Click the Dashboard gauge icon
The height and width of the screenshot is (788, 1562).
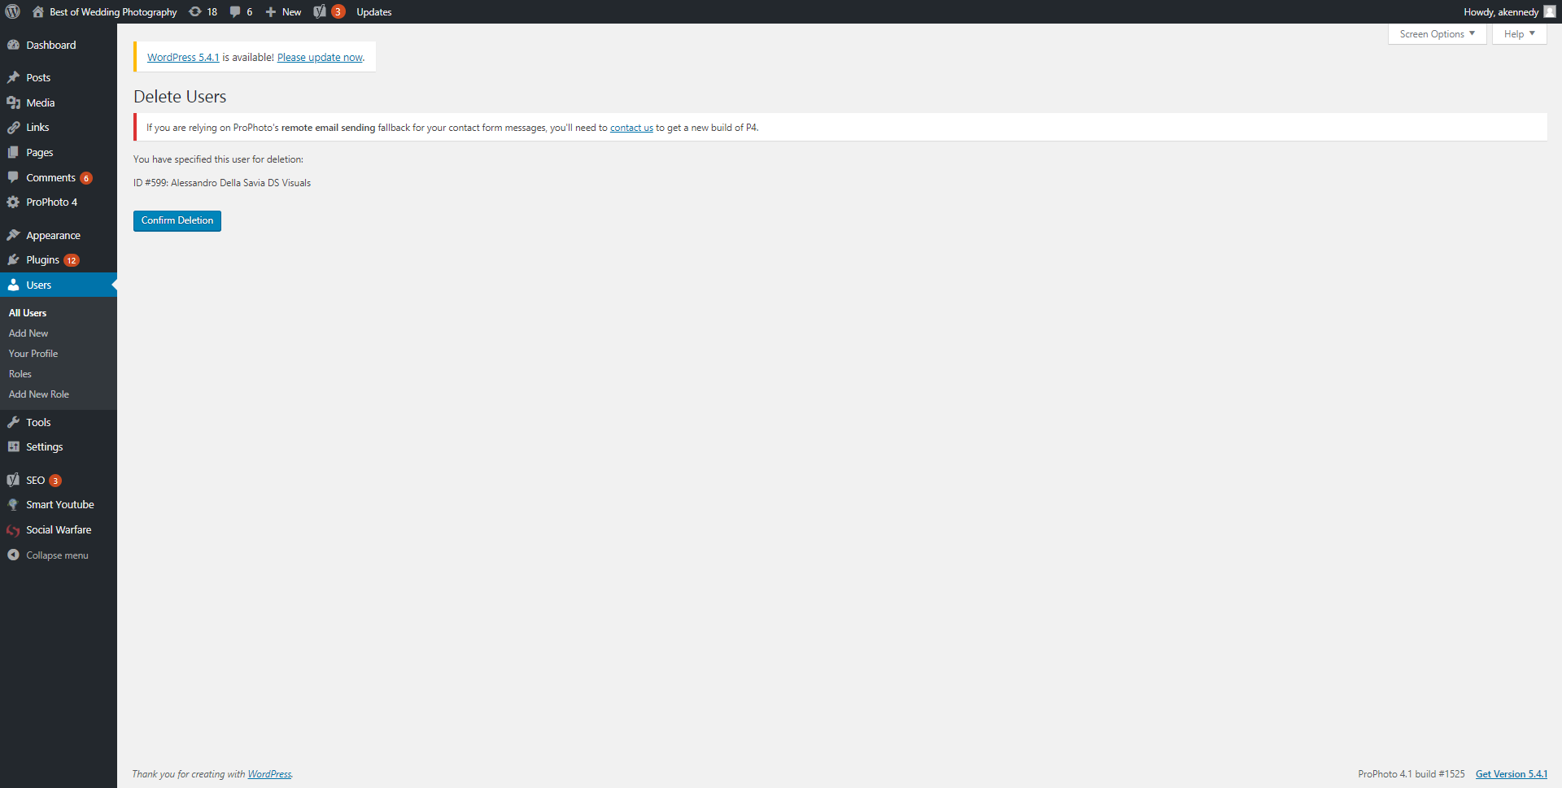click(13, 45)
